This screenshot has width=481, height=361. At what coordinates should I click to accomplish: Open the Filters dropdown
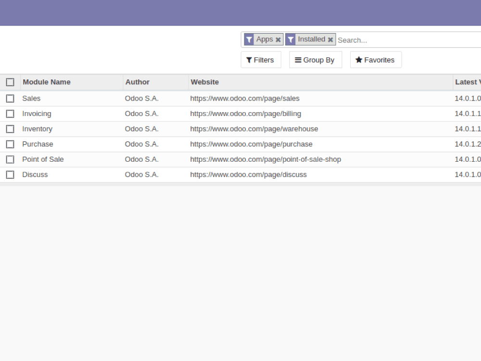[261, 60]
